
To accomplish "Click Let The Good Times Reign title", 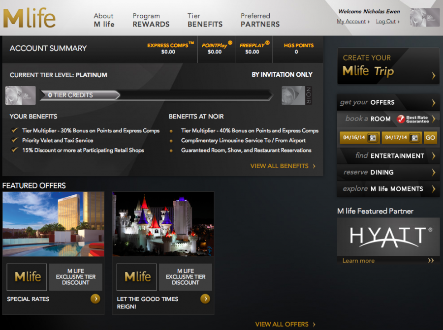I will [148, 303].
